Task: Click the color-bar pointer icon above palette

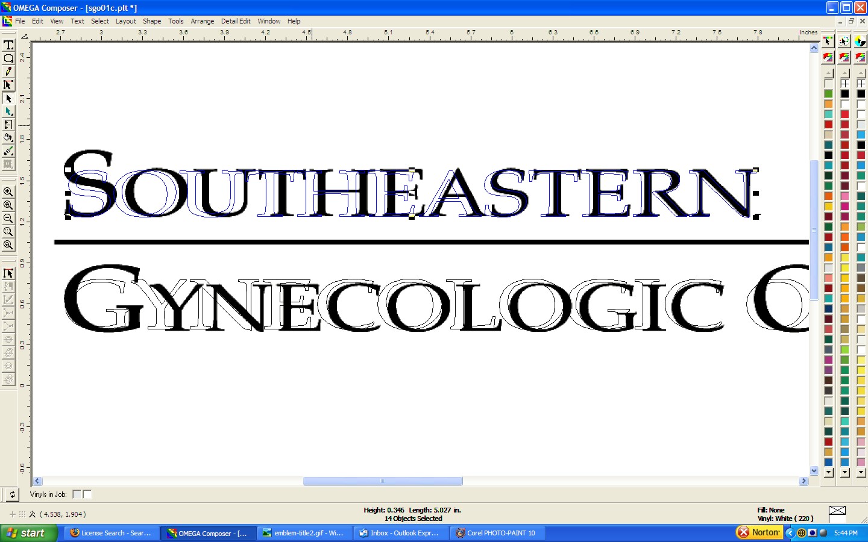Action: [828, 41]
